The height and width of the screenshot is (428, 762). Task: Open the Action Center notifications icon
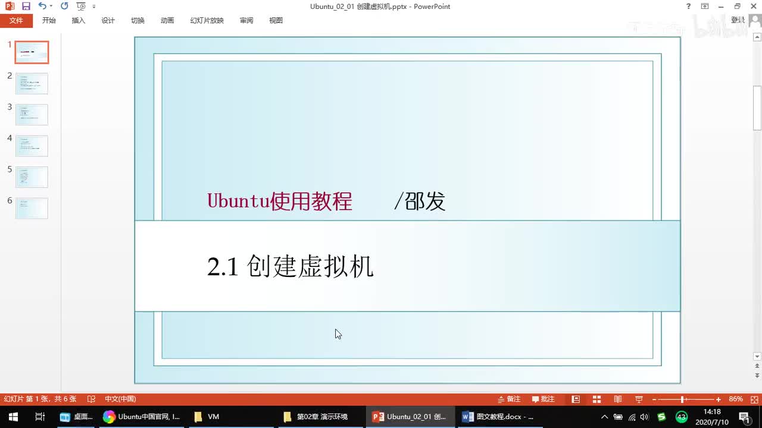coord(744,417)
